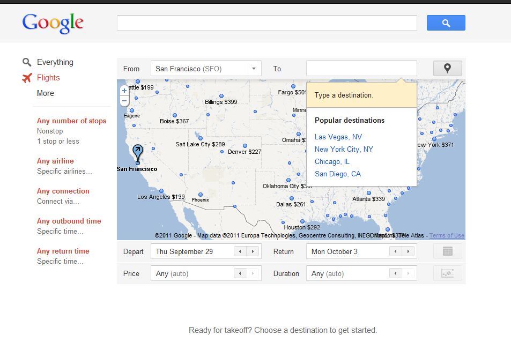Image resolution: width=511 pixels, height=342 pixels.
Task: Switch to Everything search
Action: [55, 62]
